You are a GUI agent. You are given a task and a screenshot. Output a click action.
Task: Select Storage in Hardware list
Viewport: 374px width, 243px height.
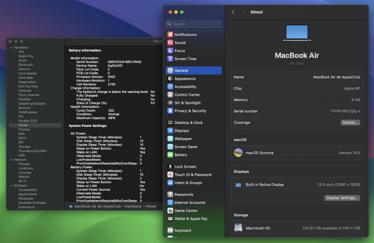(24, 146)
